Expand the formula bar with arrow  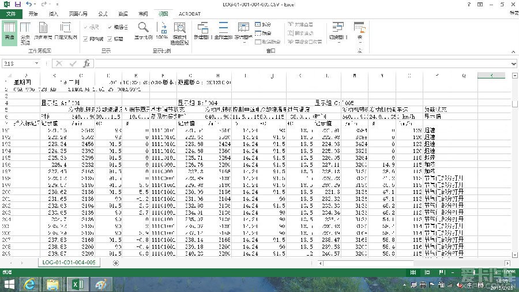(x=513, y=63)
